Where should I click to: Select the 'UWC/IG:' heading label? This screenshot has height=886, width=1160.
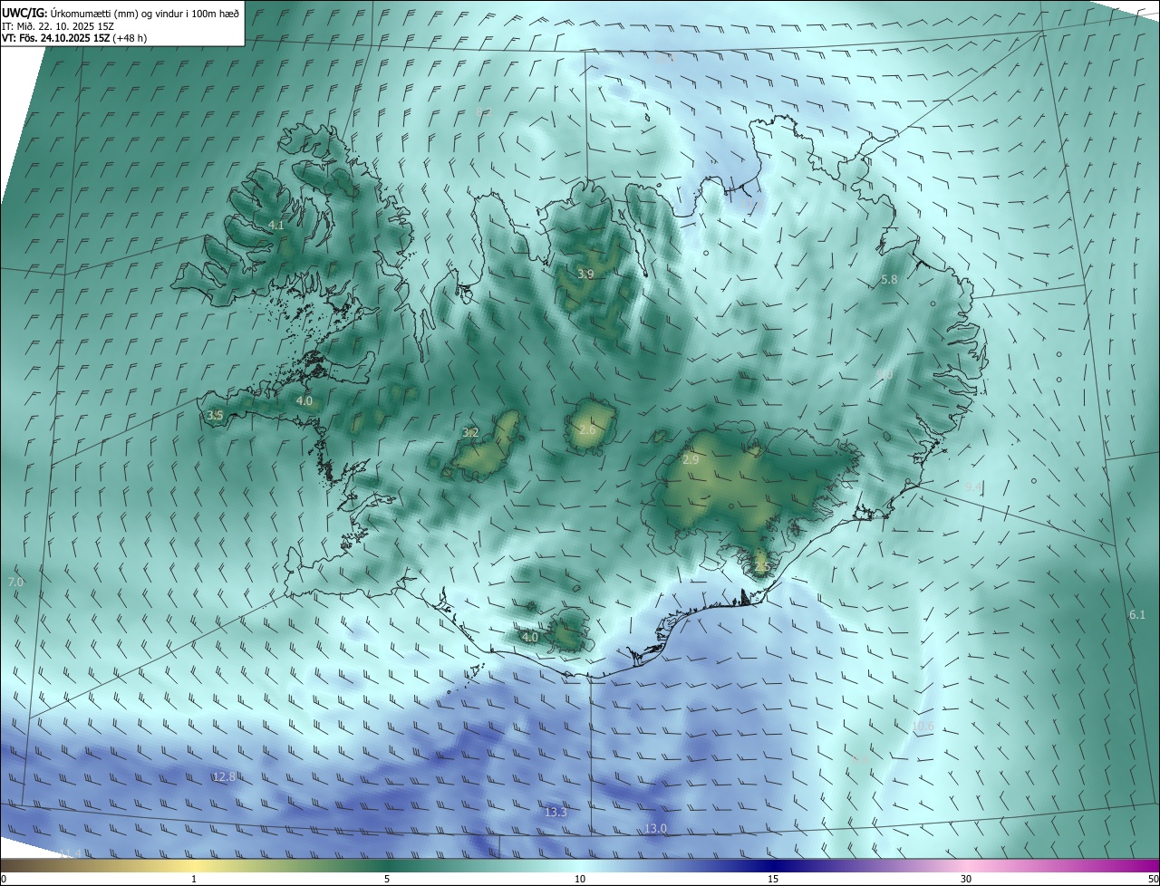point(24,13)
